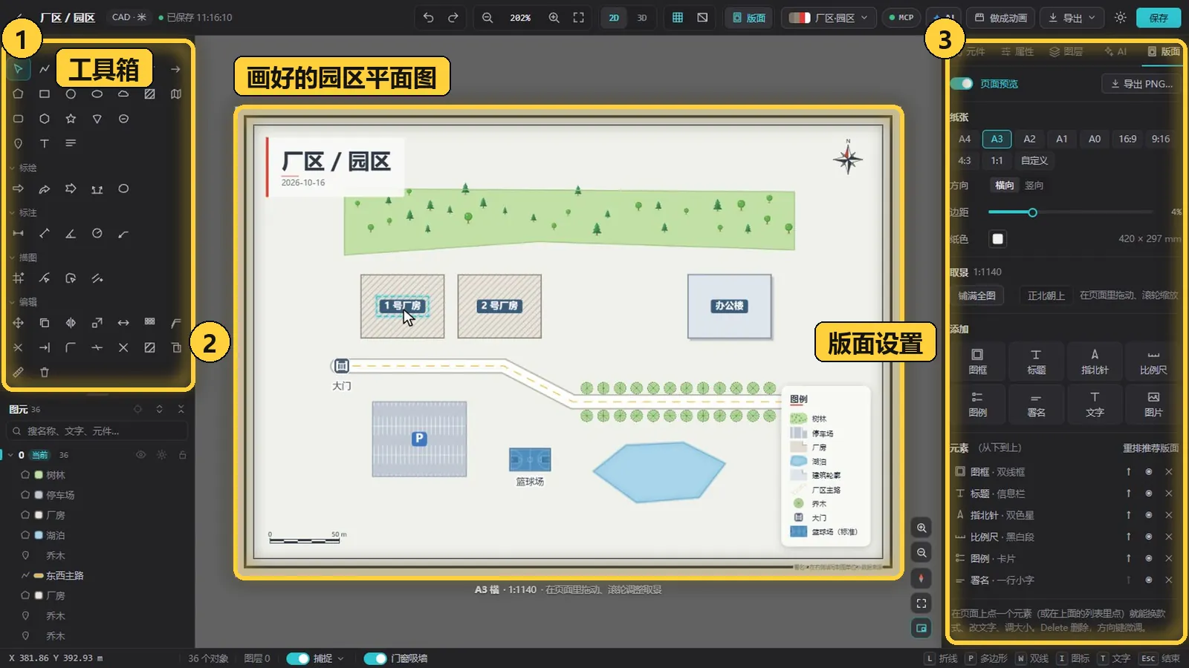1189x668 pixels.
Task: Switch light/dark theme via sun icon
Action: pos(1121,17)
